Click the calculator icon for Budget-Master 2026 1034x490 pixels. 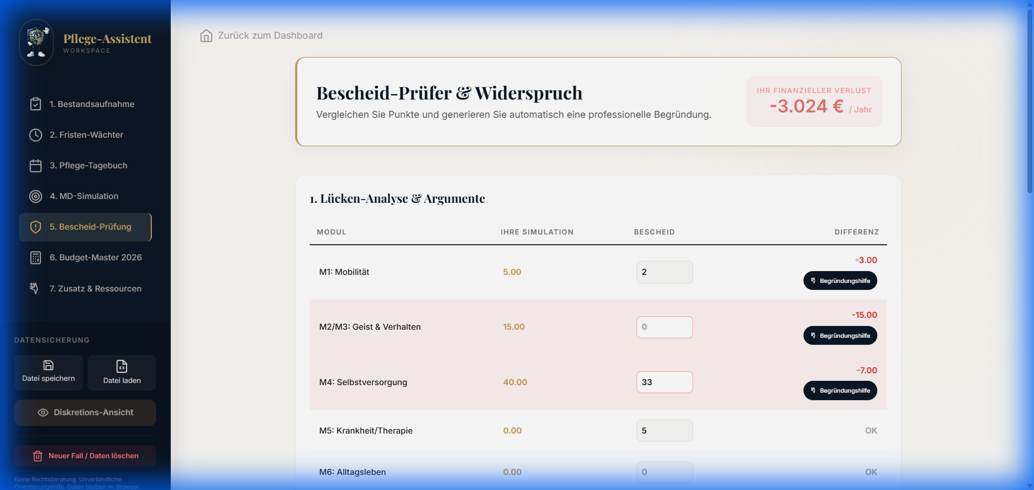click(x=36, y=258)
